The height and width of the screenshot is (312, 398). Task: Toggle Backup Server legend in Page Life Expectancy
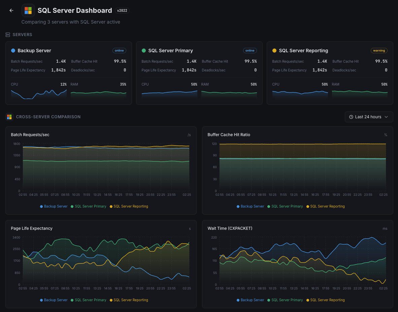[54, 300]
